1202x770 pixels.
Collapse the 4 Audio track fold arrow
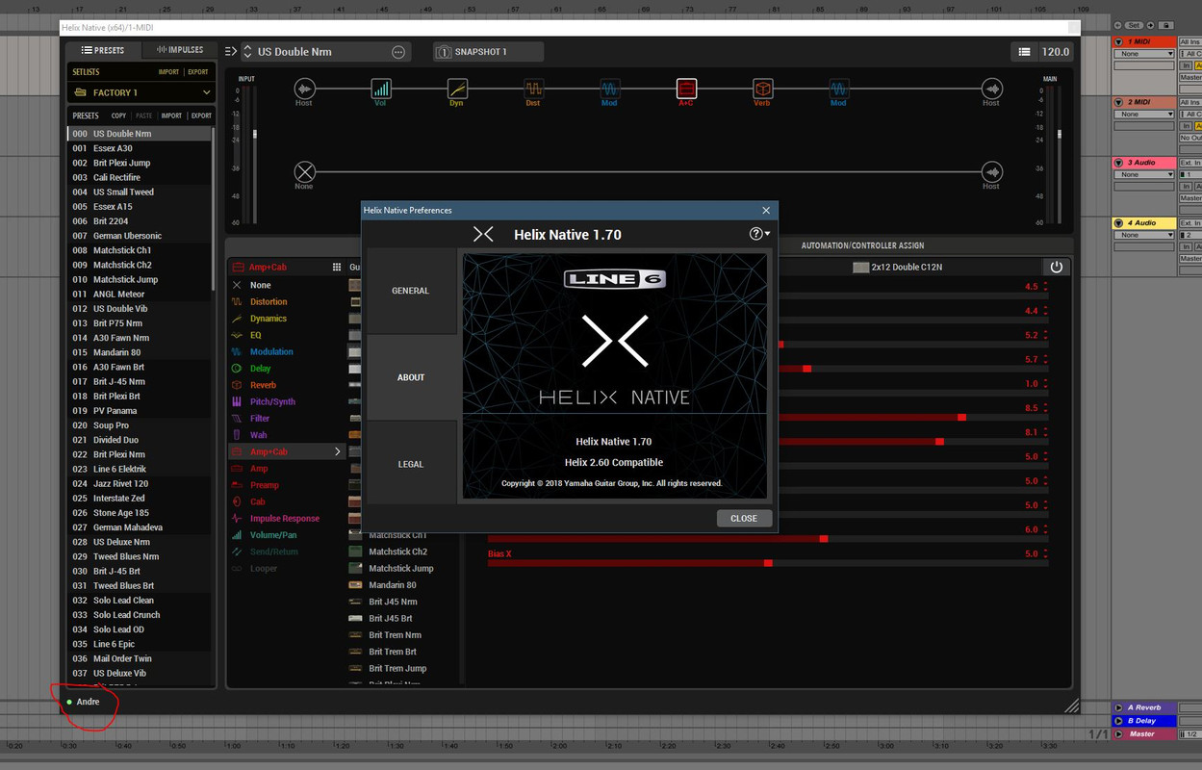(x=1119, y=222)
